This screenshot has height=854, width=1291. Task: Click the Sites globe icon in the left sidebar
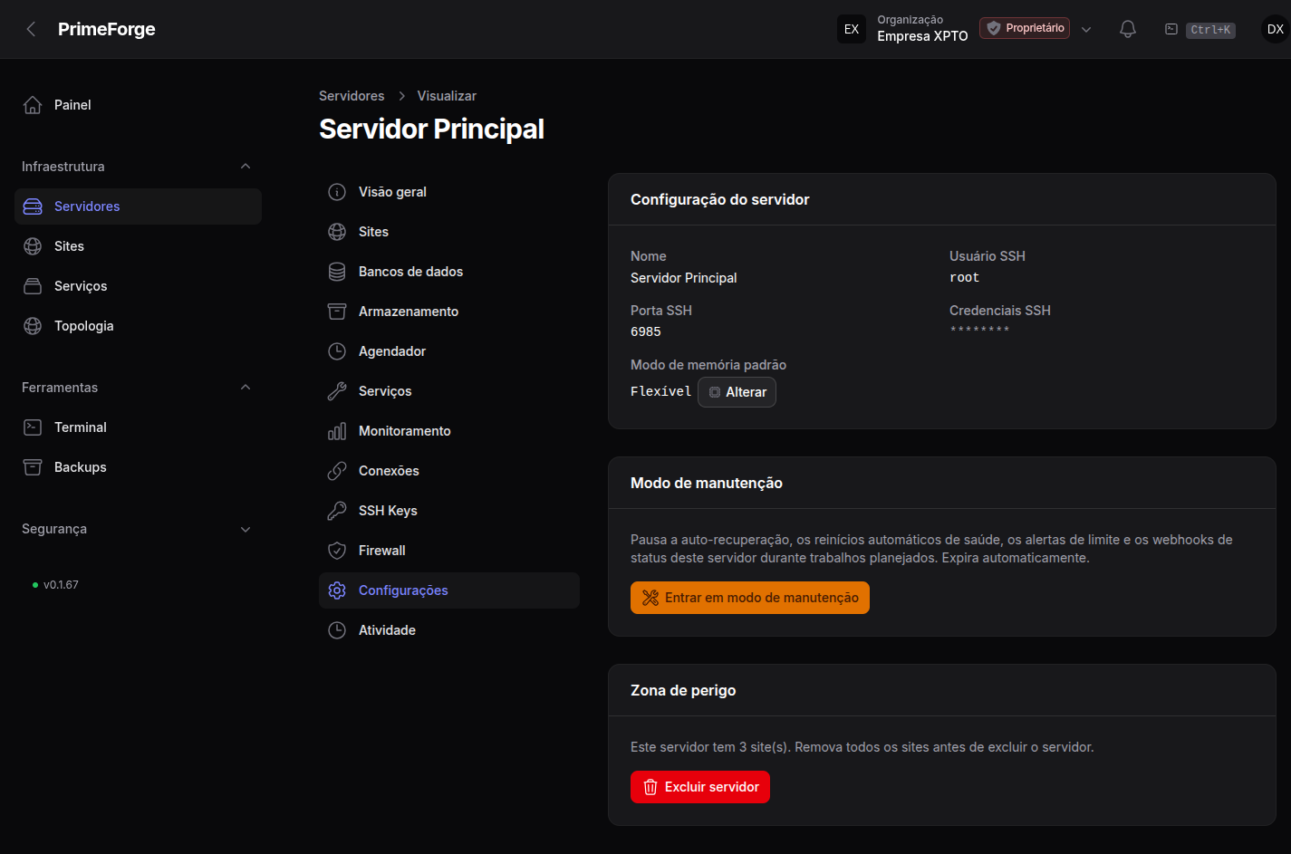(x=33, y=246)
